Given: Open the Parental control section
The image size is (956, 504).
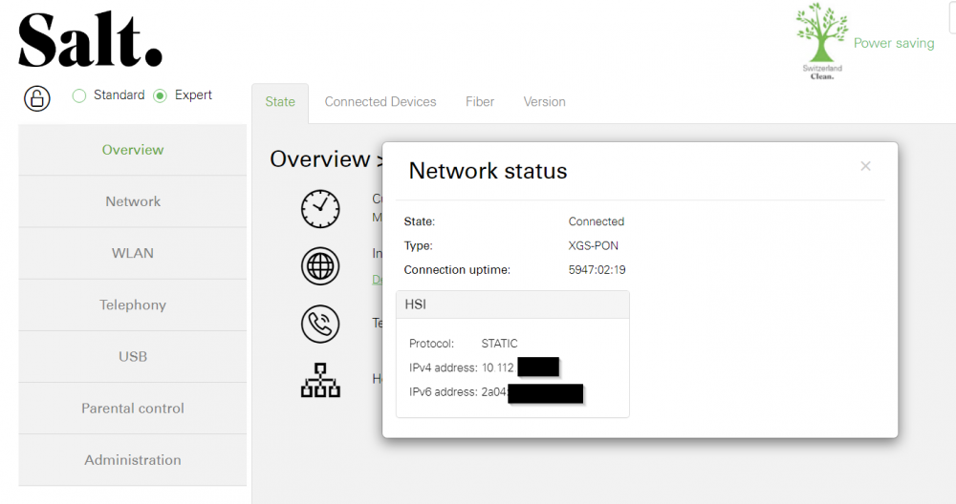Looking at the screenshot, I should tap(132, 409).
